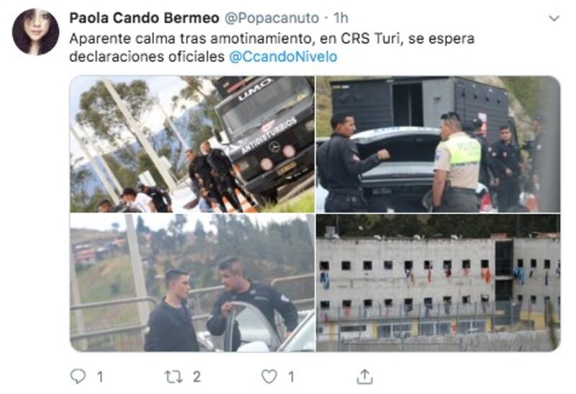Open the @CcandoNivelo mention link
This screenshot has width=576, height=394.
(x=283, y=57)
